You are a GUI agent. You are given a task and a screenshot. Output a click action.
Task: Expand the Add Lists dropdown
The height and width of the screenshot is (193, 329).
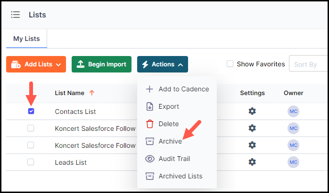pyautogui.click(x=36, y=64)
